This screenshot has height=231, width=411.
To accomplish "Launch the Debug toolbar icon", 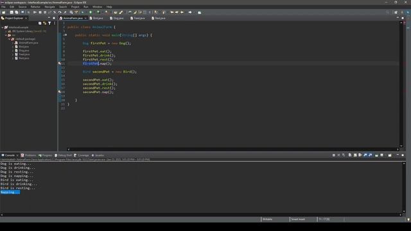I will 83,12.
